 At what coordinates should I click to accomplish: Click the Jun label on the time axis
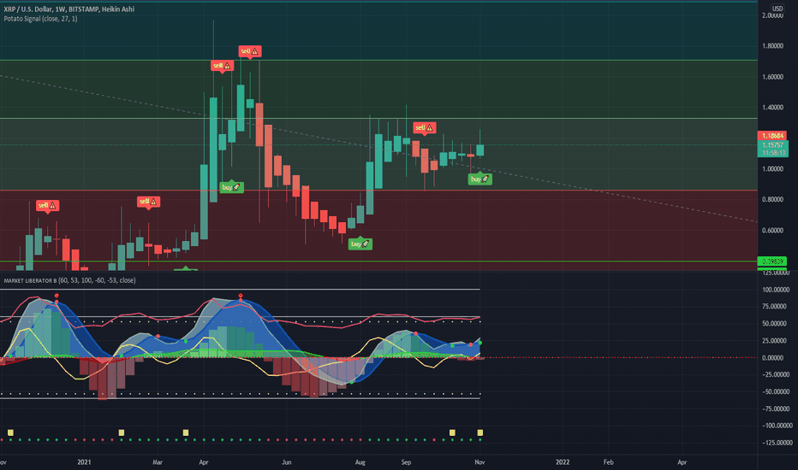pos(287,462)
